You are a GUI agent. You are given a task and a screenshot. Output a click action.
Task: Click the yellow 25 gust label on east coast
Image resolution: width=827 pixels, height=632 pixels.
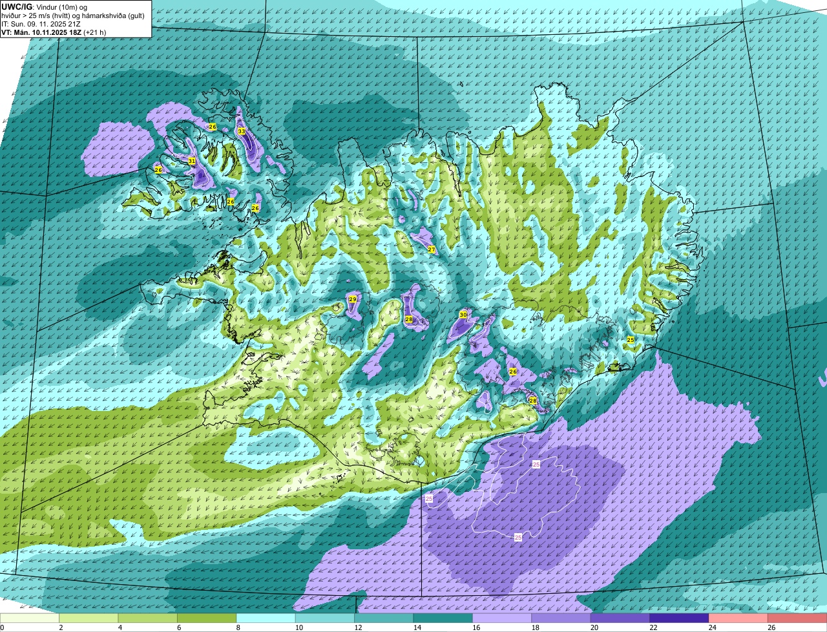631,339
